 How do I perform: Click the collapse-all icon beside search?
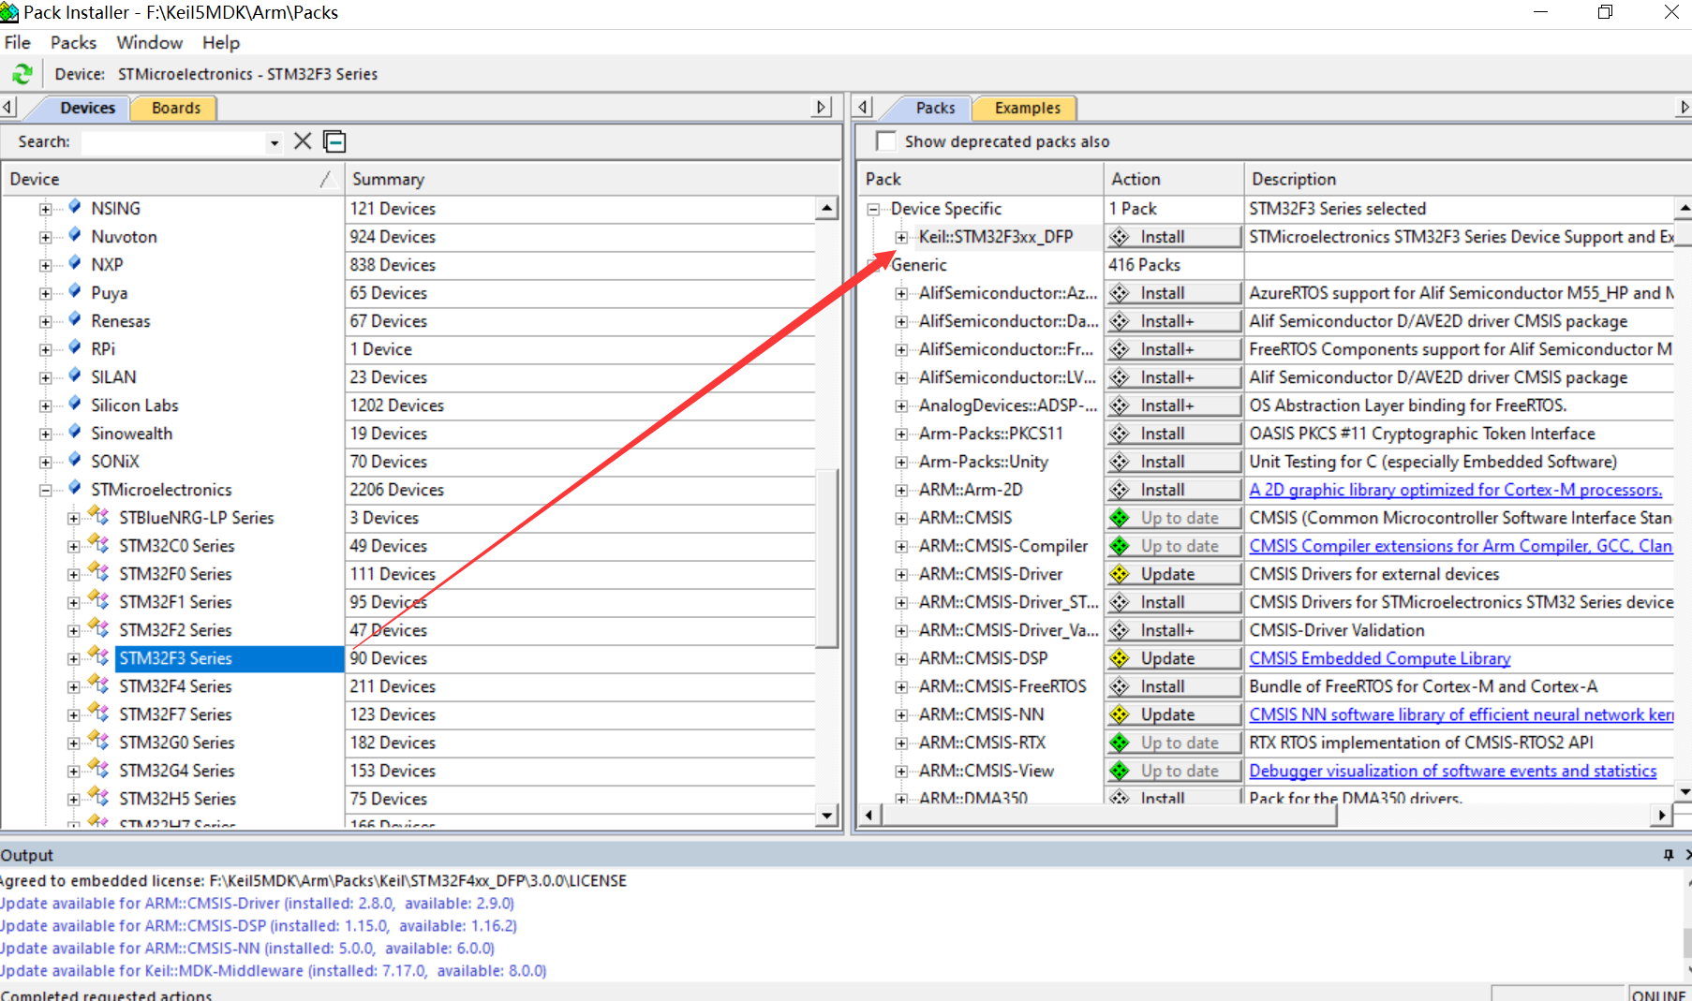point(334,141)
